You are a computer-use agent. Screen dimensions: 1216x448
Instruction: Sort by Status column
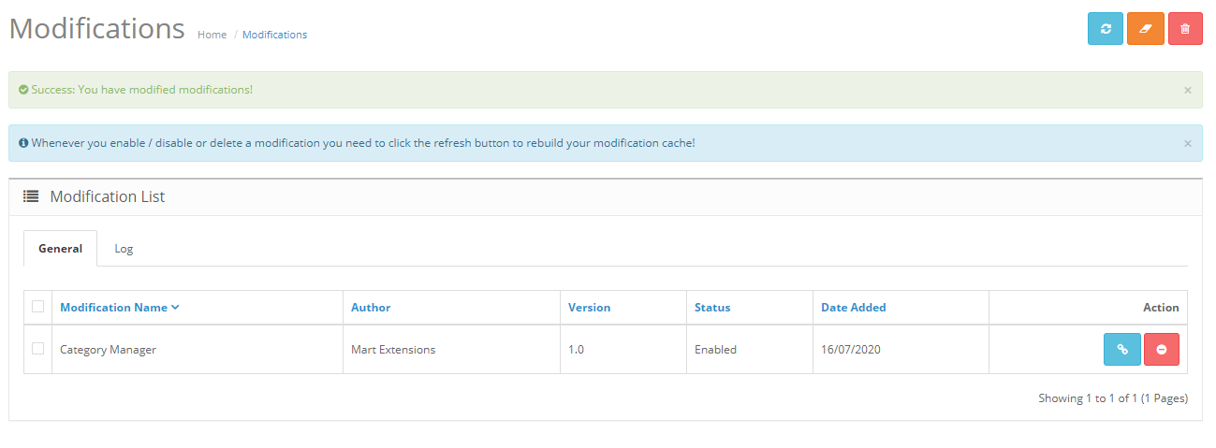pyautogui.click(x=712, y=307)
